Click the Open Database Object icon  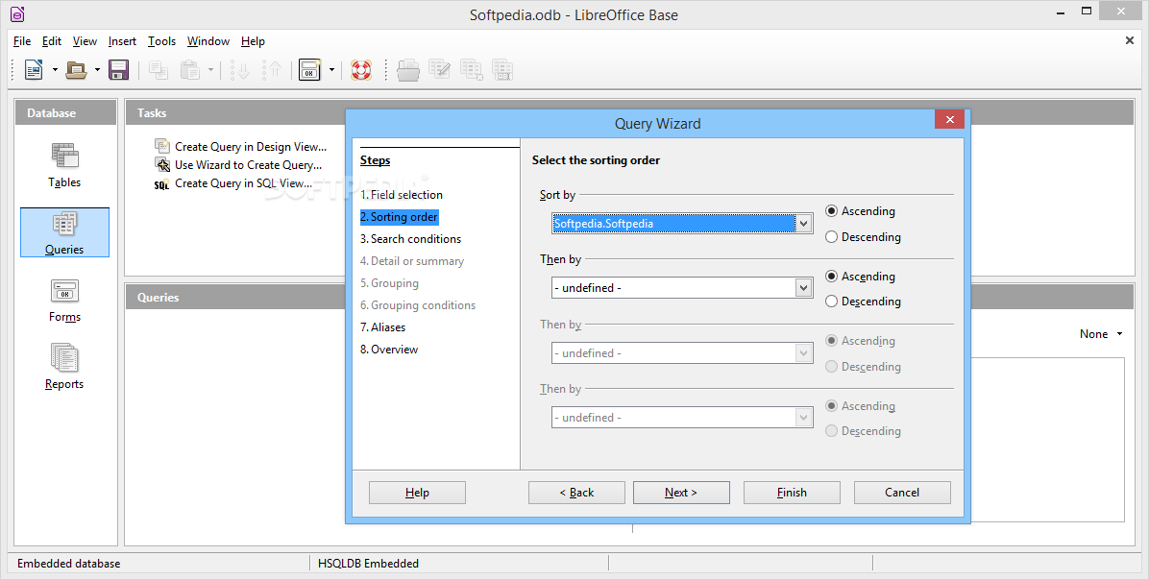point(408,70)
